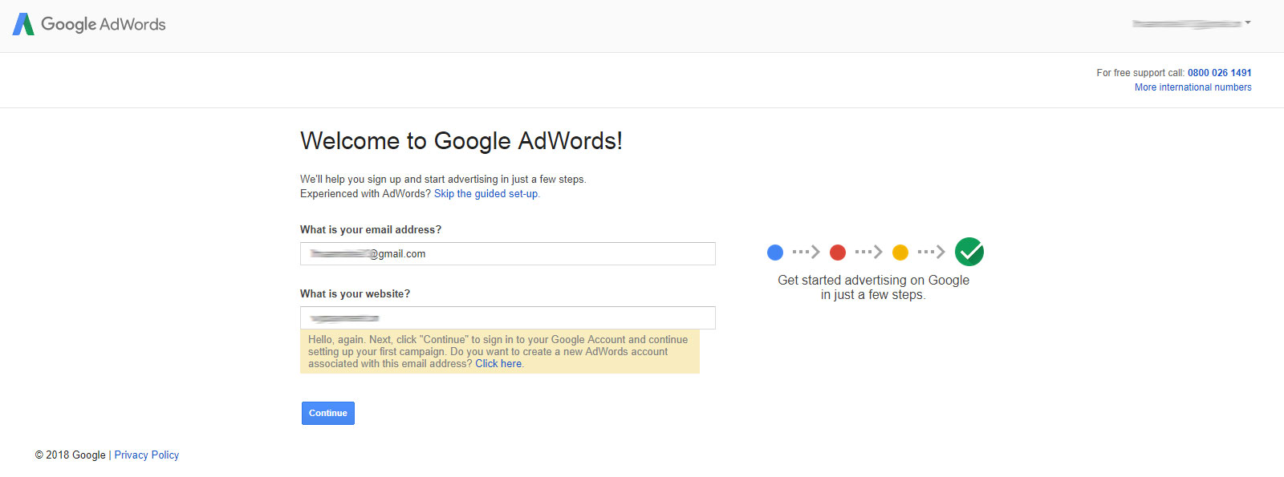Click the blue step circle
1284x477 pixels.
(x=774, y=253)
